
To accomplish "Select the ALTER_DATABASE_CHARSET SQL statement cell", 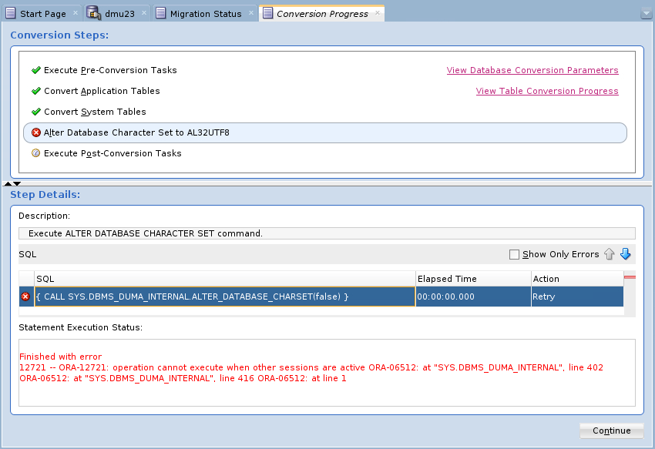I will 225,297.
